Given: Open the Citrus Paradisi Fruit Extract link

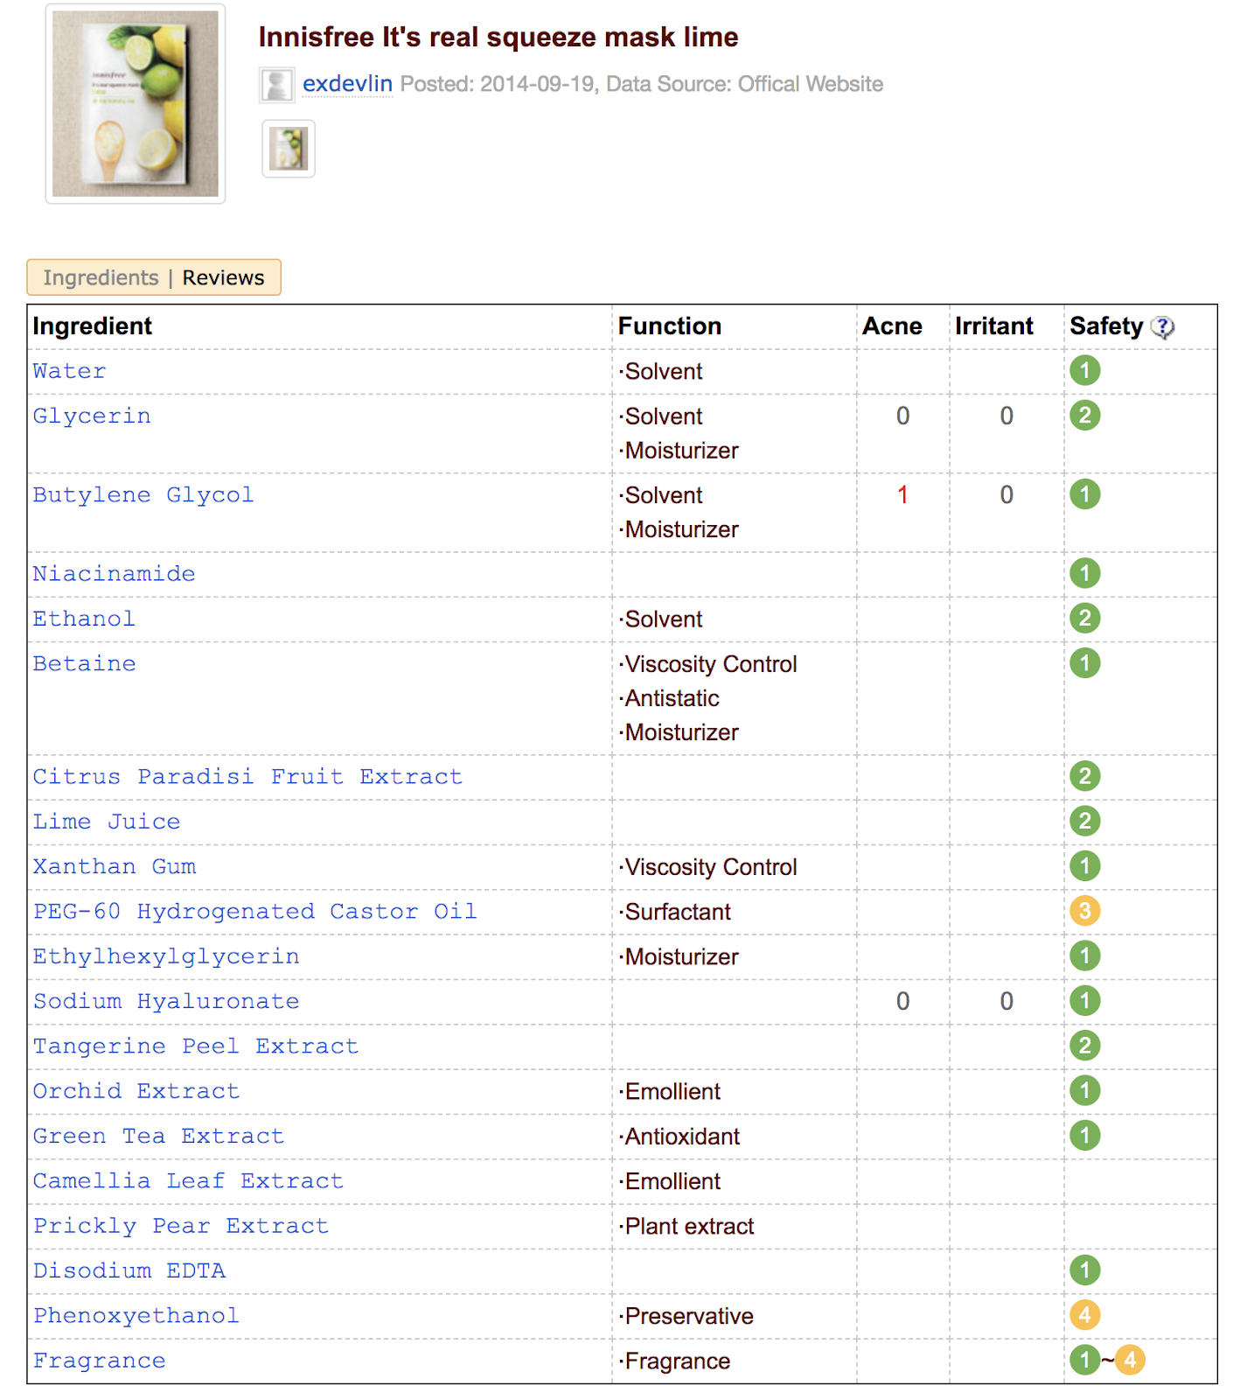Looking at the screenshot, I should tap(247, 776).
